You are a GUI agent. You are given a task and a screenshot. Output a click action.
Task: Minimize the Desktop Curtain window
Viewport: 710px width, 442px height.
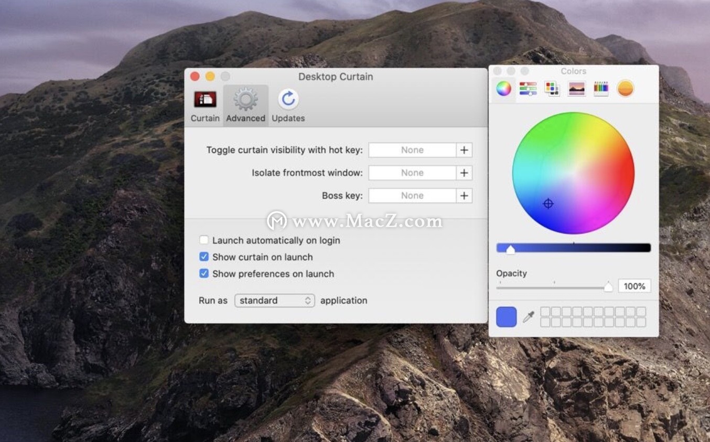click(x=210, y=76)
